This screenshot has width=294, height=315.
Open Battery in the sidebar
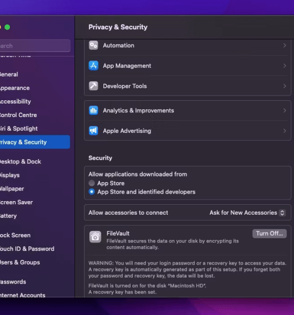click(8, 216)
